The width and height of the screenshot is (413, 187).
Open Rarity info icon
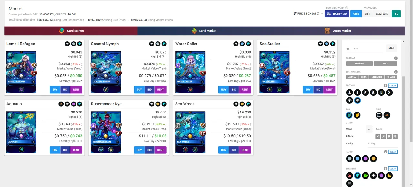385,152
